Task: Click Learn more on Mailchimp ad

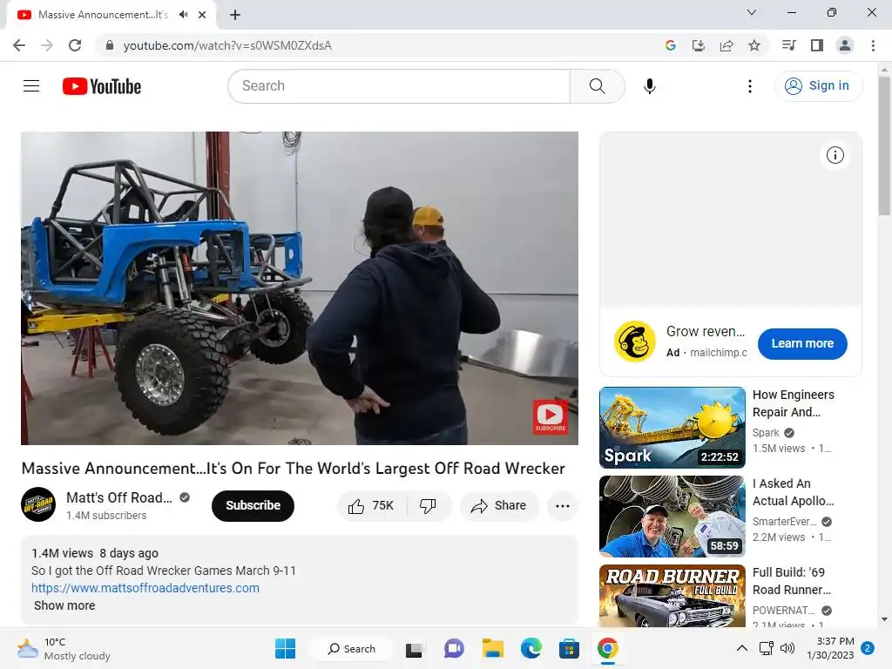Action: pyautogui.click(x=802, y=343)
